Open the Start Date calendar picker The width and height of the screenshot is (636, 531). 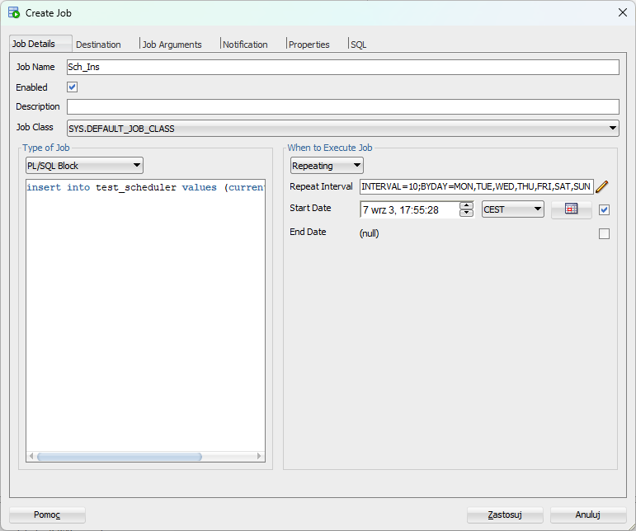pyautogui.click(x=571, y=209)
